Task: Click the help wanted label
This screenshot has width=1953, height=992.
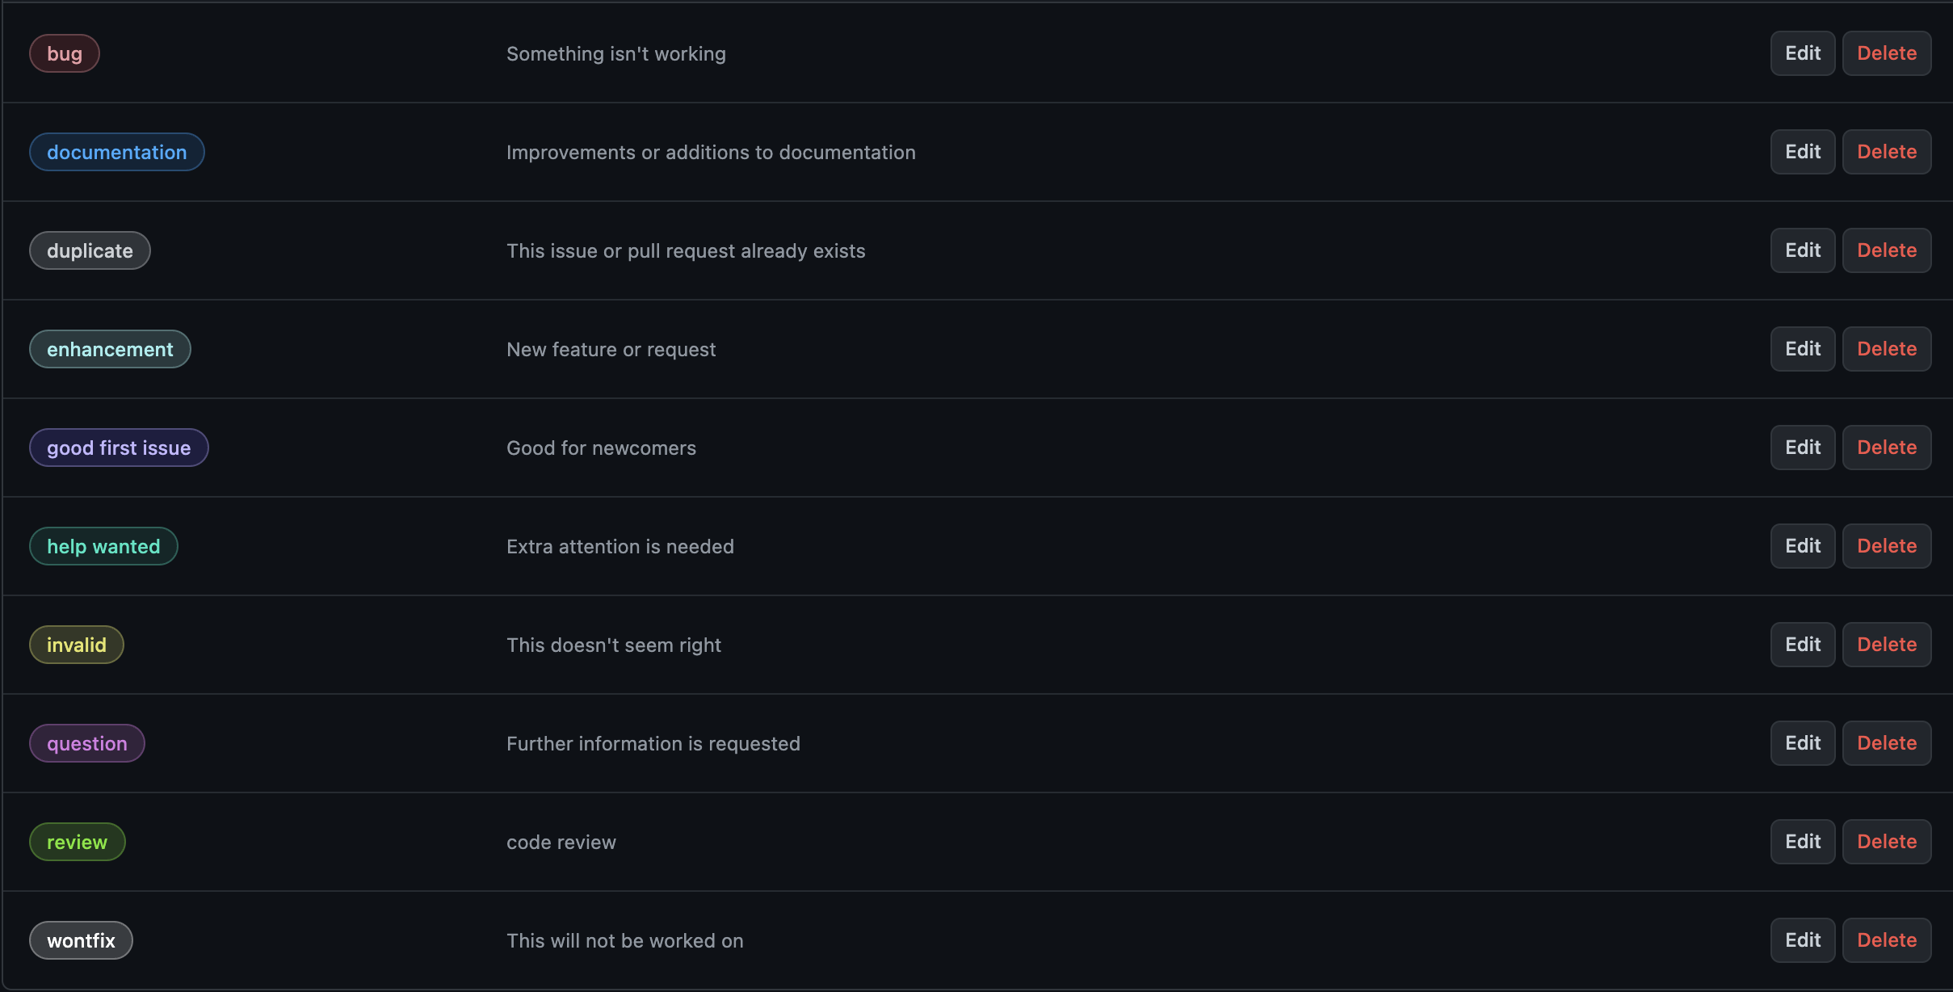Action: tap(103, 547)
